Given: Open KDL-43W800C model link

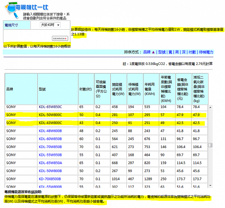Looking at the screenshot, I should [x=50, y=123].
